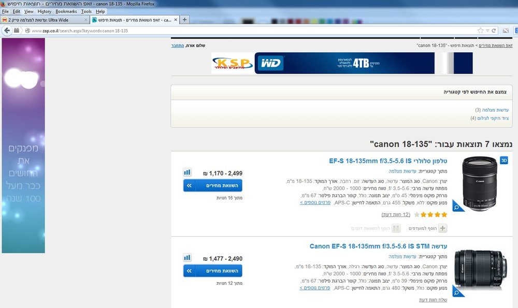Open the 12 reviews link
Image resolution: width=518 pixels, height=308 pixels.
(396, 215)
